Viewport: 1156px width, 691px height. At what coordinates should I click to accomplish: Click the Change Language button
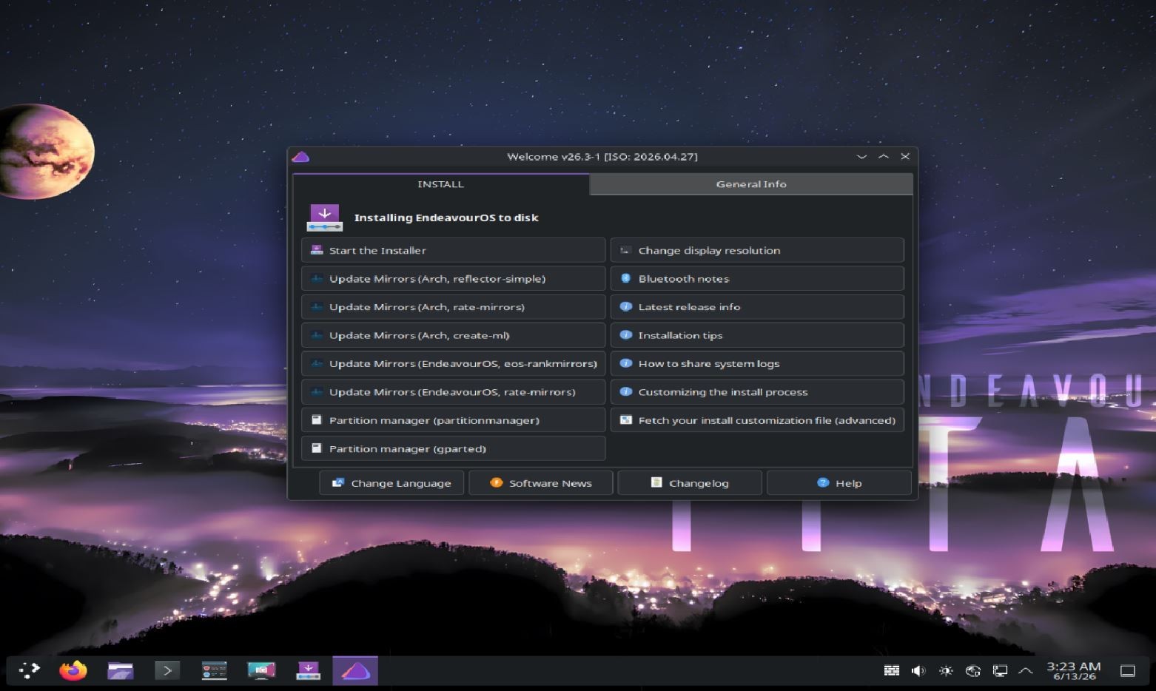(x=392, y=483)
